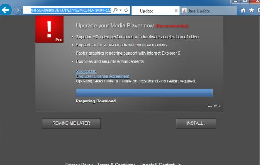Open the Uninstall footer link

(x=148, y=164)
